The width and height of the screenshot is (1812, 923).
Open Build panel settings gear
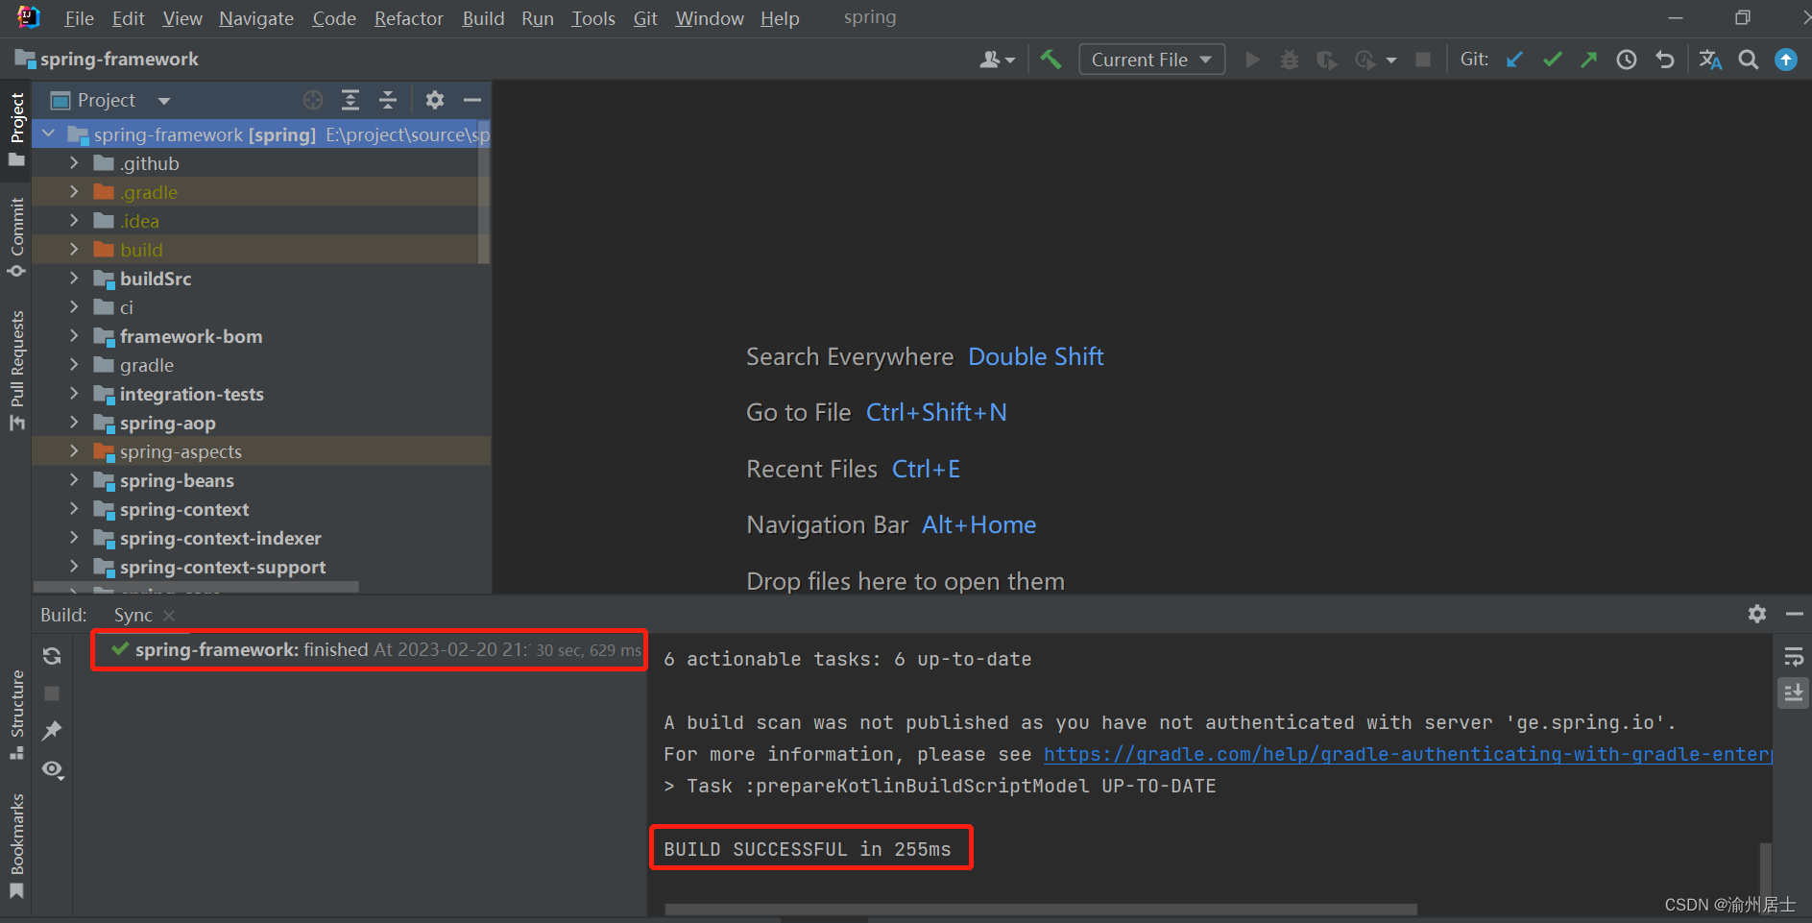pos(1757,614)
